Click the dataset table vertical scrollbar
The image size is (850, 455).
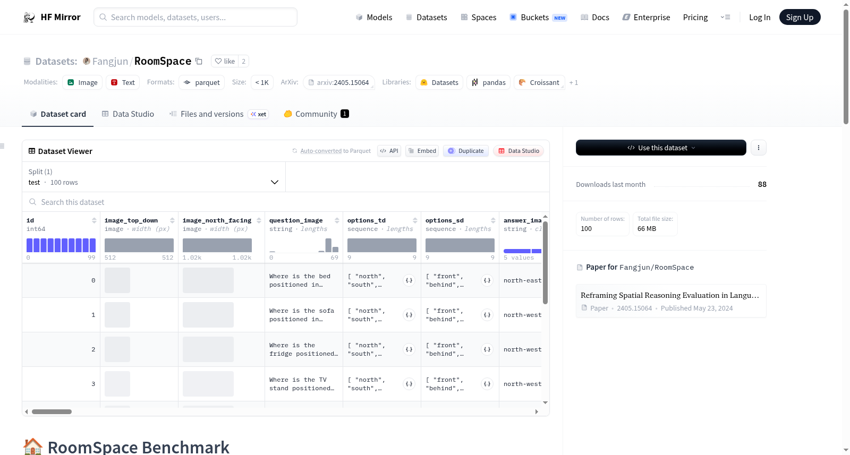point(545,263)
